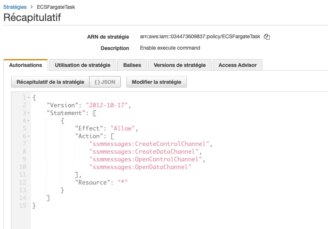Viewport: 328px width, 229px height.
Task: Collapse the Statement fold arrow at line 3
Action: point(29,113)
